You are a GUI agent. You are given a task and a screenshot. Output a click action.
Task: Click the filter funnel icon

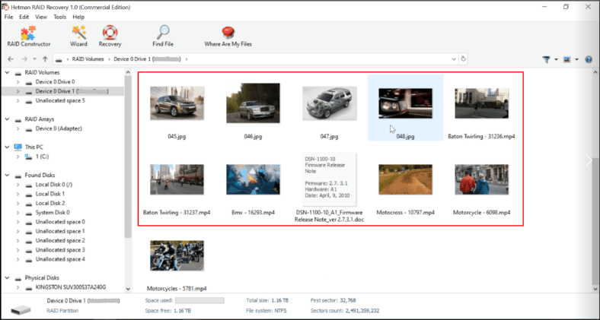(546, 59)
